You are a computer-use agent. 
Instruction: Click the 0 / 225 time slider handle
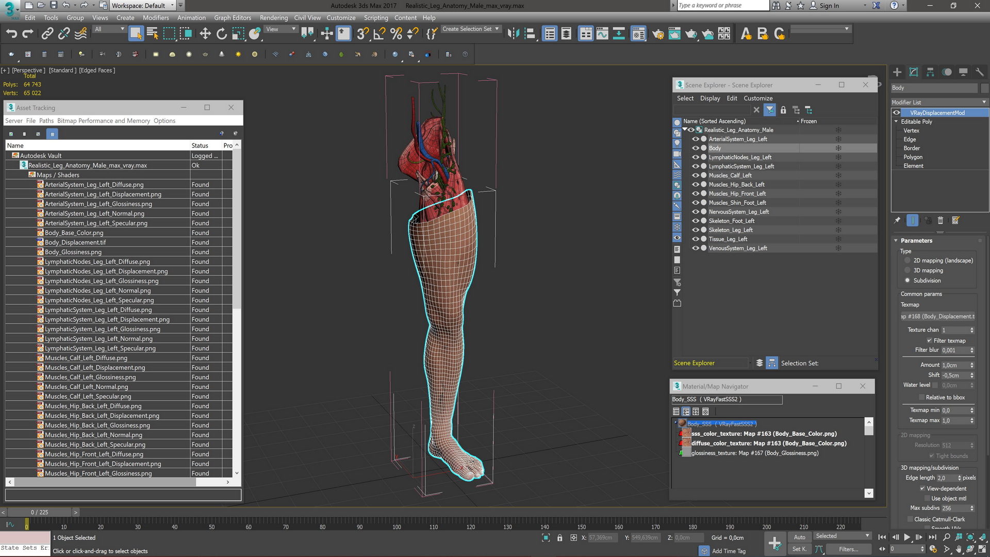pyautogui.click(x=39, y=512)
